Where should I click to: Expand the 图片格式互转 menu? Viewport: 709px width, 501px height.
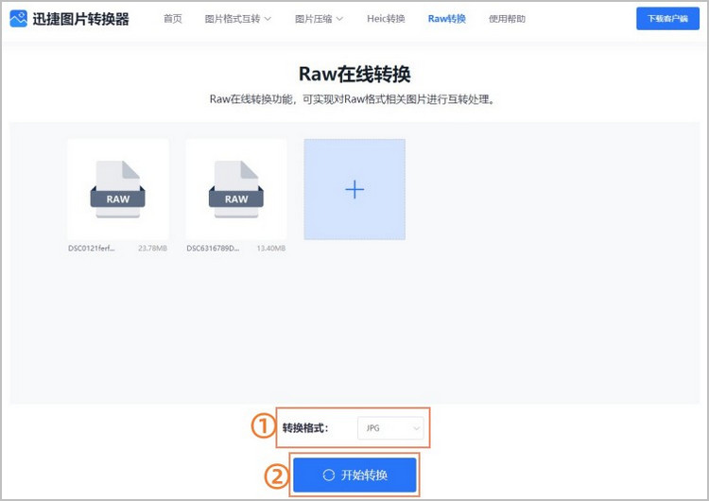pyautogui.click(x=238, y=19)
